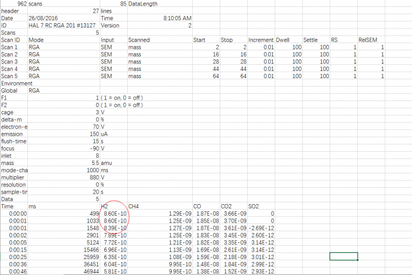Viewport: 412px width, 275px height.
Task: Click the SO2 value -2.69E-12
Action: tap(261, 228)
